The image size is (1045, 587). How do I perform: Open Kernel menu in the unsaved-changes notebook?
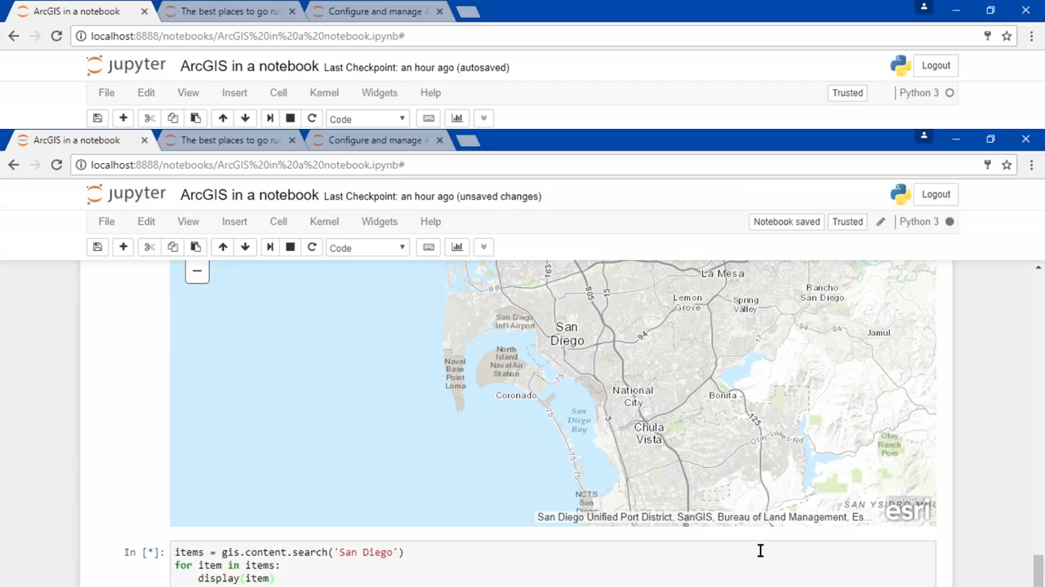click(324, 222)
